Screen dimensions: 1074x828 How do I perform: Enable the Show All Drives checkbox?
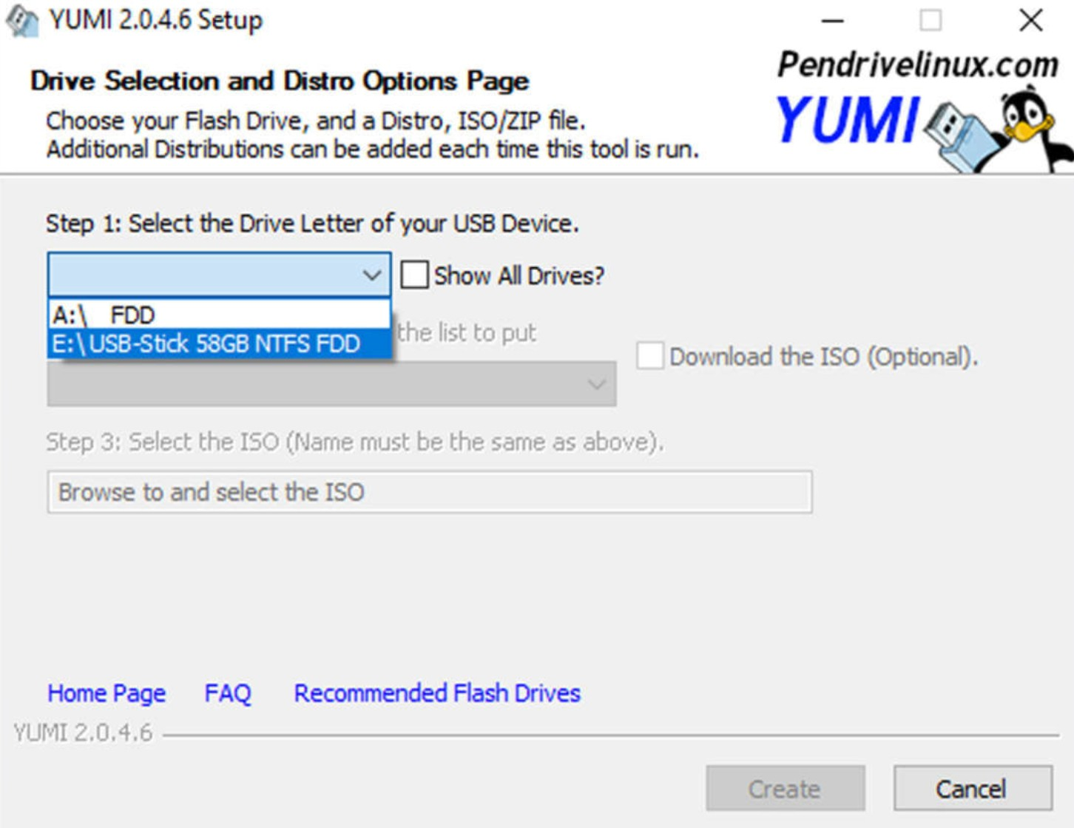pos(414,275)
